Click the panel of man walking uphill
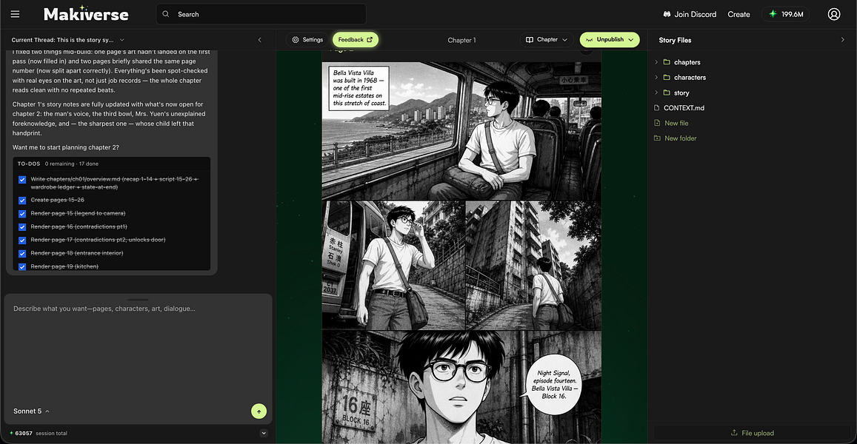857x444 pixels. coord(533,266)
